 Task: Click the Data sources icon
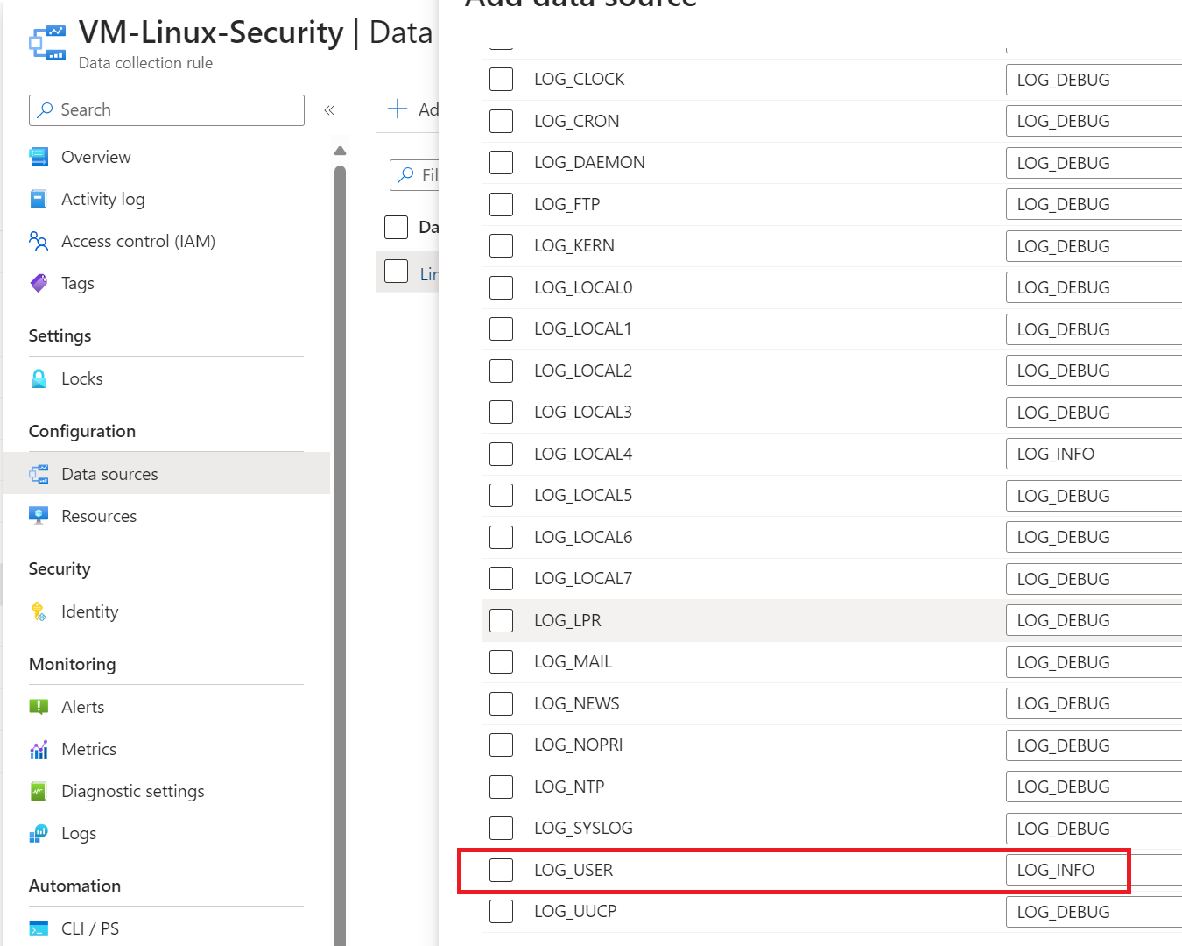click(x=39, y=474)
